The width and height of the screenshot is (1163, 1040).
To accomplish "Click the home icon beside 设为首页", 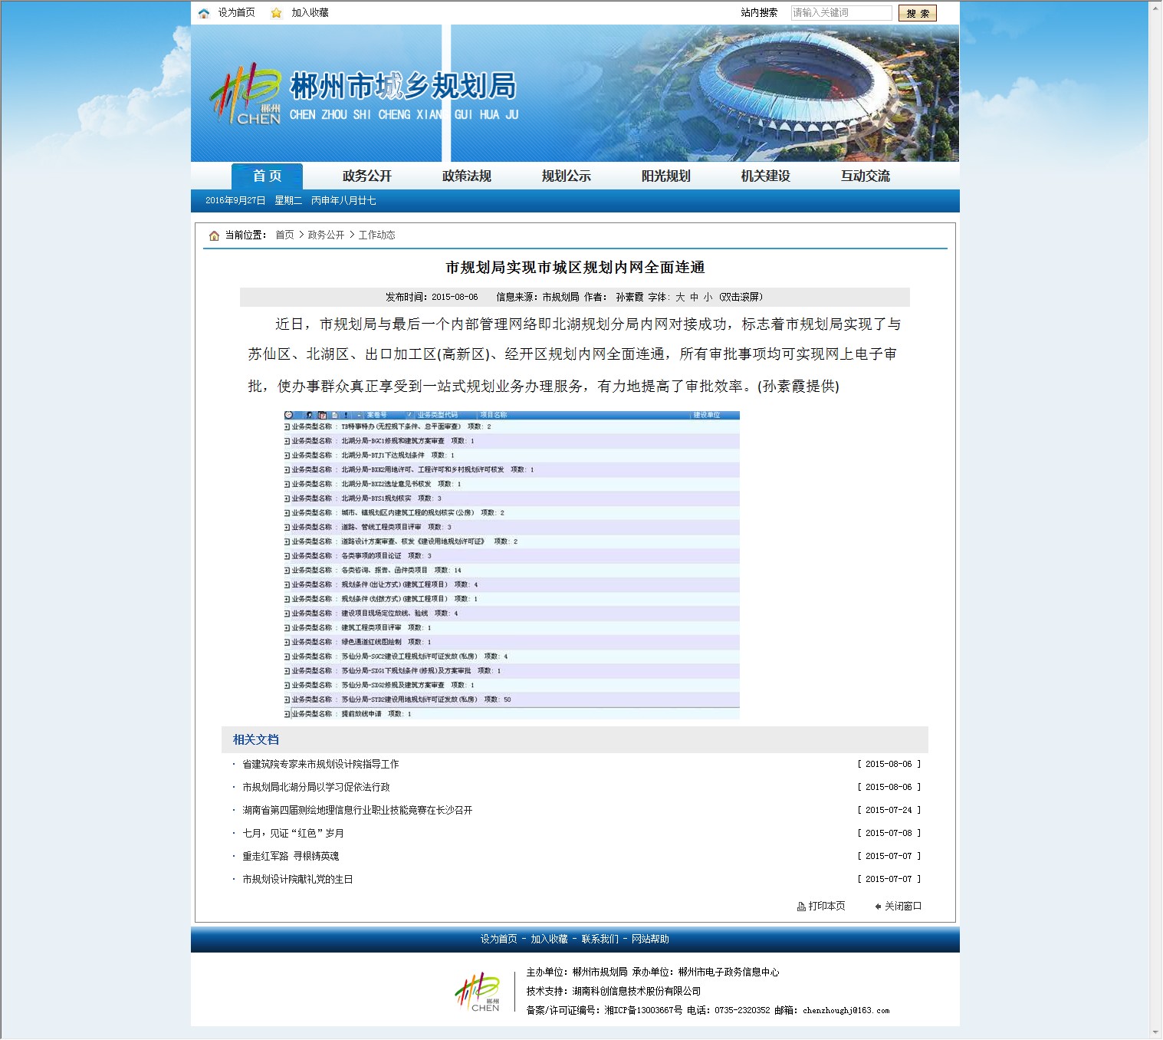I will click(204, 13).
